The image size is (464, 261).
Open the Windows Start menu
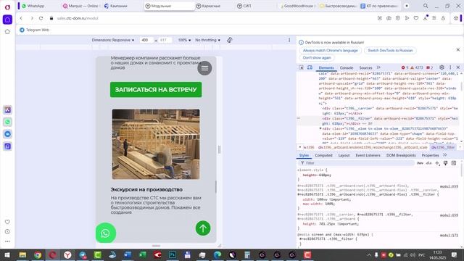pos(7,254)
